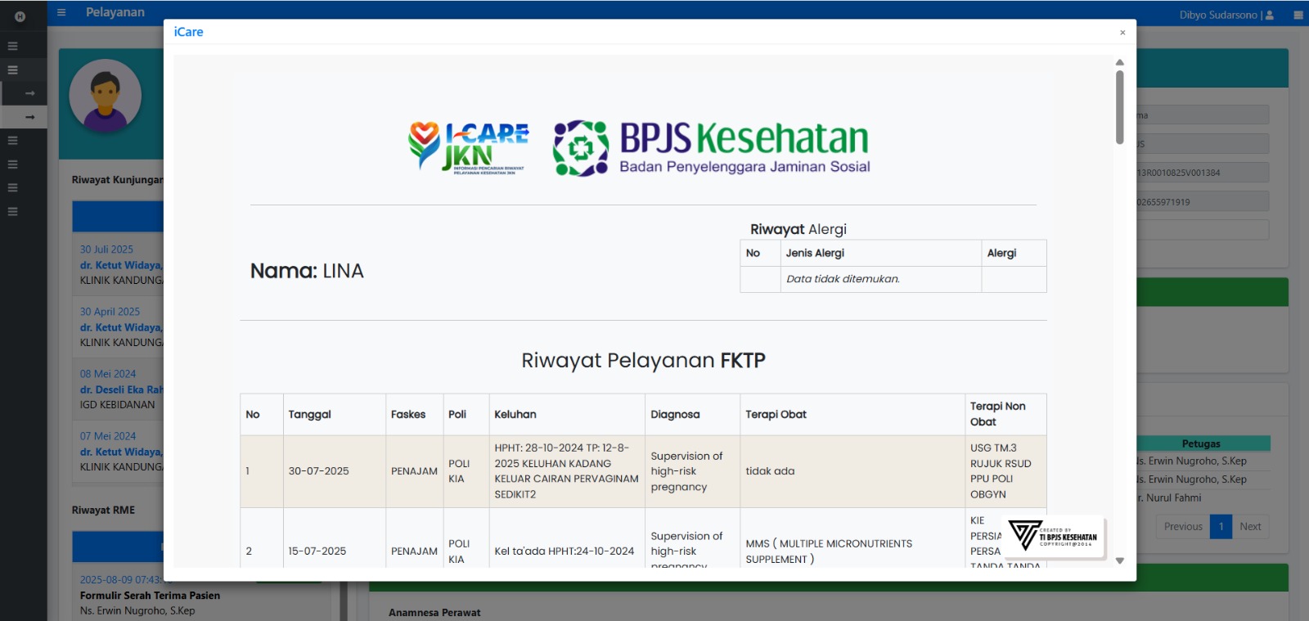
Task: Open RME entry Formulir Serah Terima Pasien
Action: click(150, 596)
